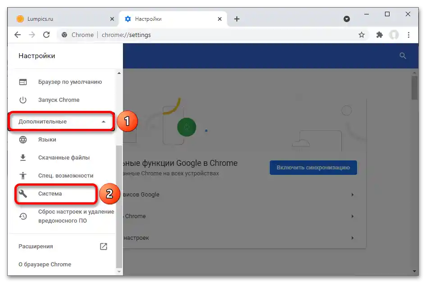Viewport: 426px width, 283px height.
Task: Click the reset history clock icon
Action: (x=23, y=216)
